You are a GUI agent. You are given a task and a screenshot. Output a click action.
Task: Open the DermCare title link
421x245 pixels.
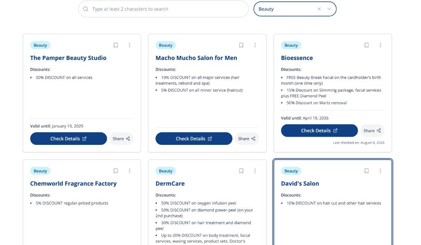tap(170, 183)
